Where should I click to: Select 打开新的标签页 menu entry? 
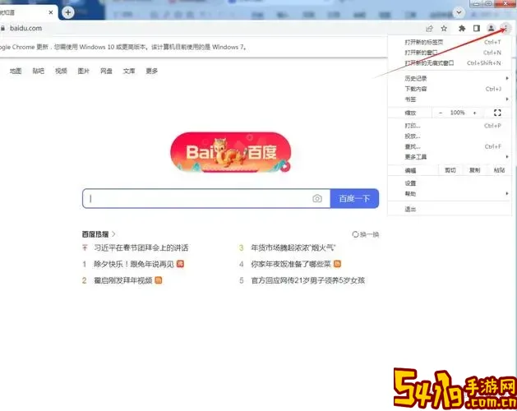tap(450, 42)
